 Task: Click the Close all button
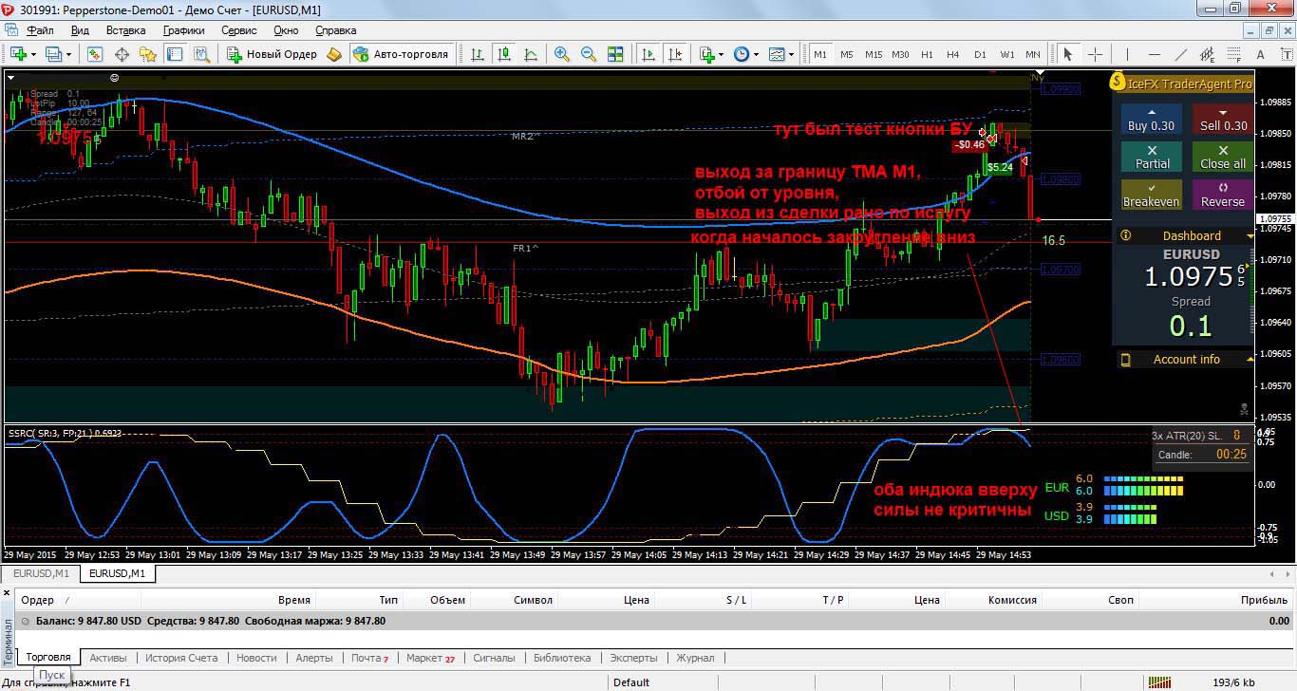[1223, 157]
